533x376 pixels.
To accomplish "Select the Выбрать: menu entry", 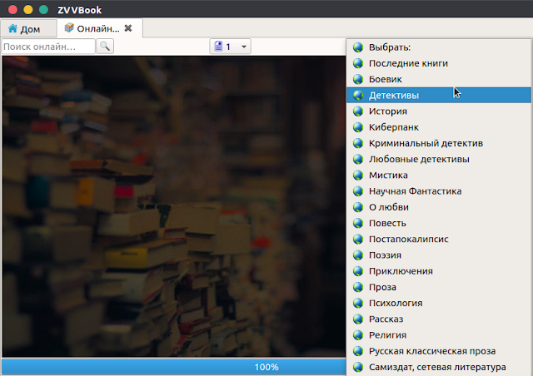I will pyautogui.click(x=439, y=47).
